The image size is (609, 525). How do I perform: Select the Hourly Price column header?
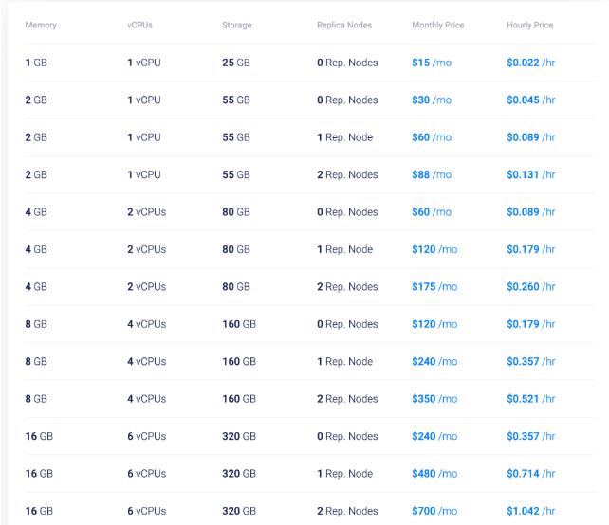click(530, 25)
